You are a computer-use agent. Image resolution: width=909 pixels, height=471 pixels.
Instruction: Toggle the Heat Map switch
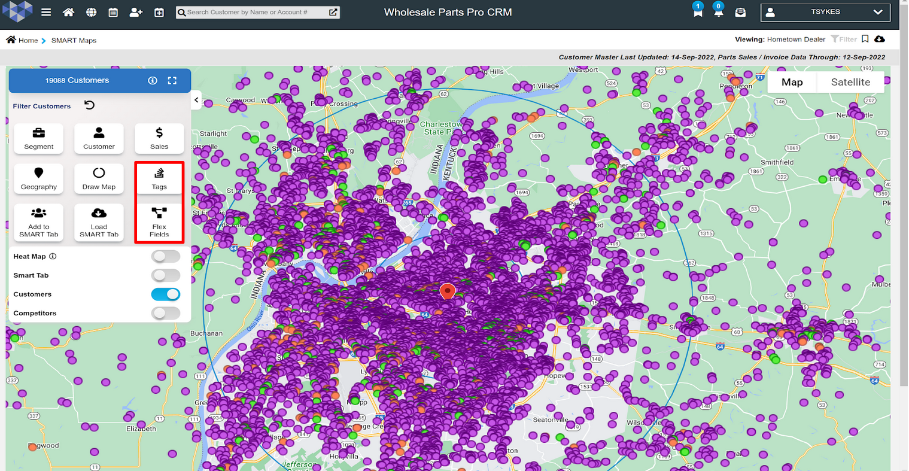click(166, 256)
